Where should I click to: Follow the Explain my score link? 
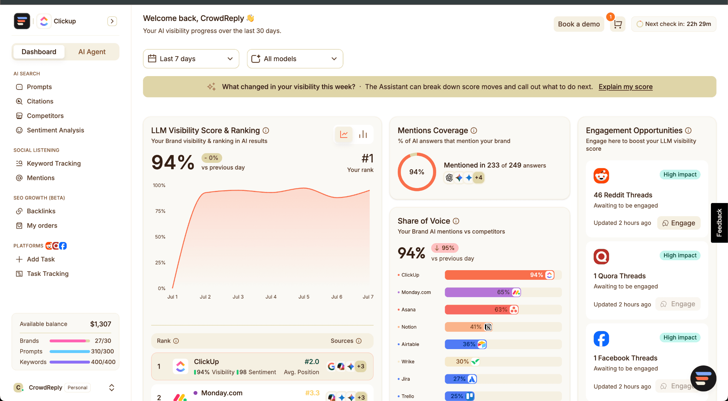point(626,87)
